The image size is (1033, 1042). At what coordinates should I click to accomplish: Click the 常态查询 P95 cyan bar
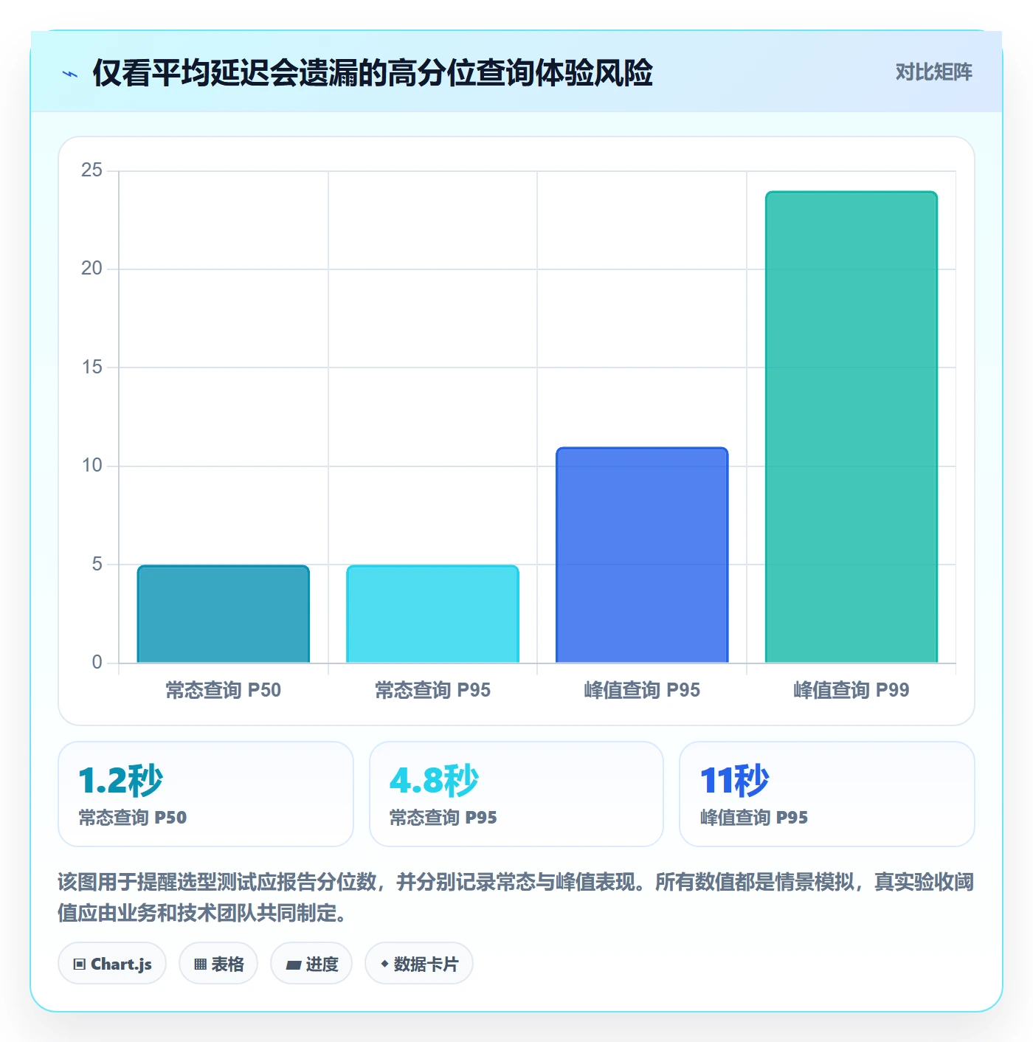[433, 614]
